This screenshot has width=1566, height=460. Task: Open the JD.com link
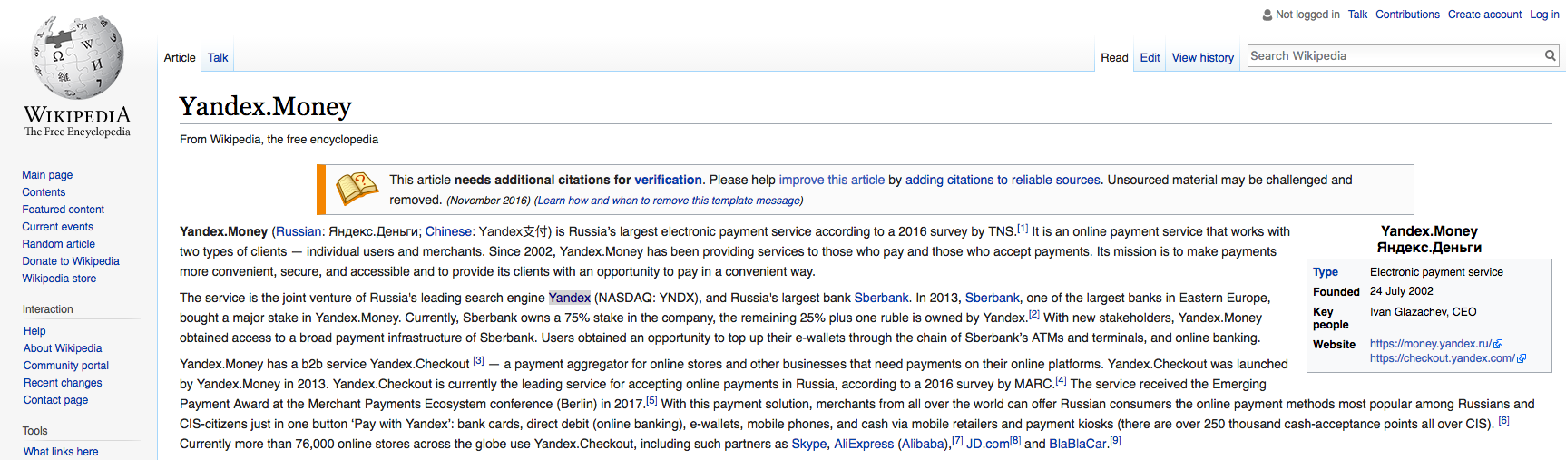[x=988, y=444]
